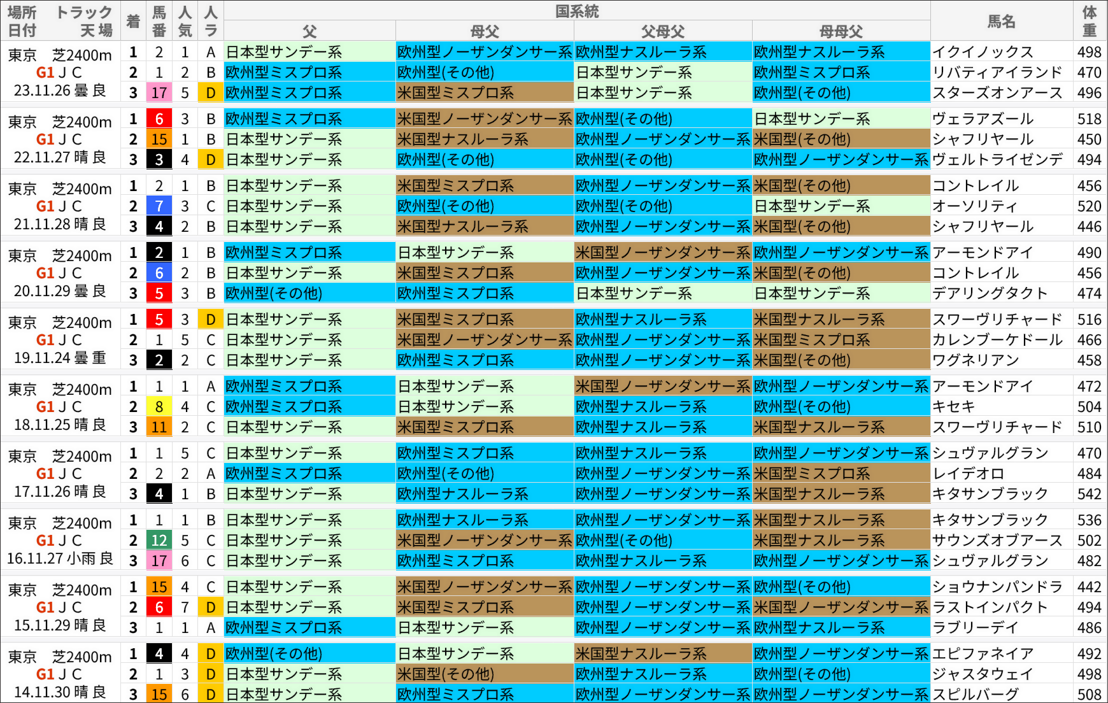Click the date cell 23.11.26 曇 良

[x=60, y=91]
